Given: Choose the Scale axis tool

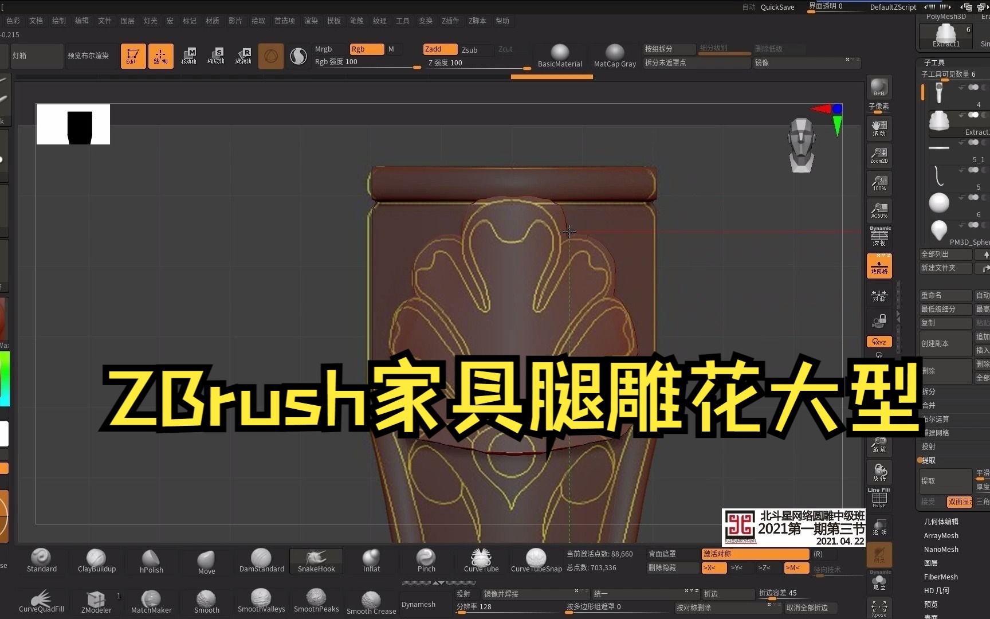Looking at the screenshot, I should click(216, 56).
